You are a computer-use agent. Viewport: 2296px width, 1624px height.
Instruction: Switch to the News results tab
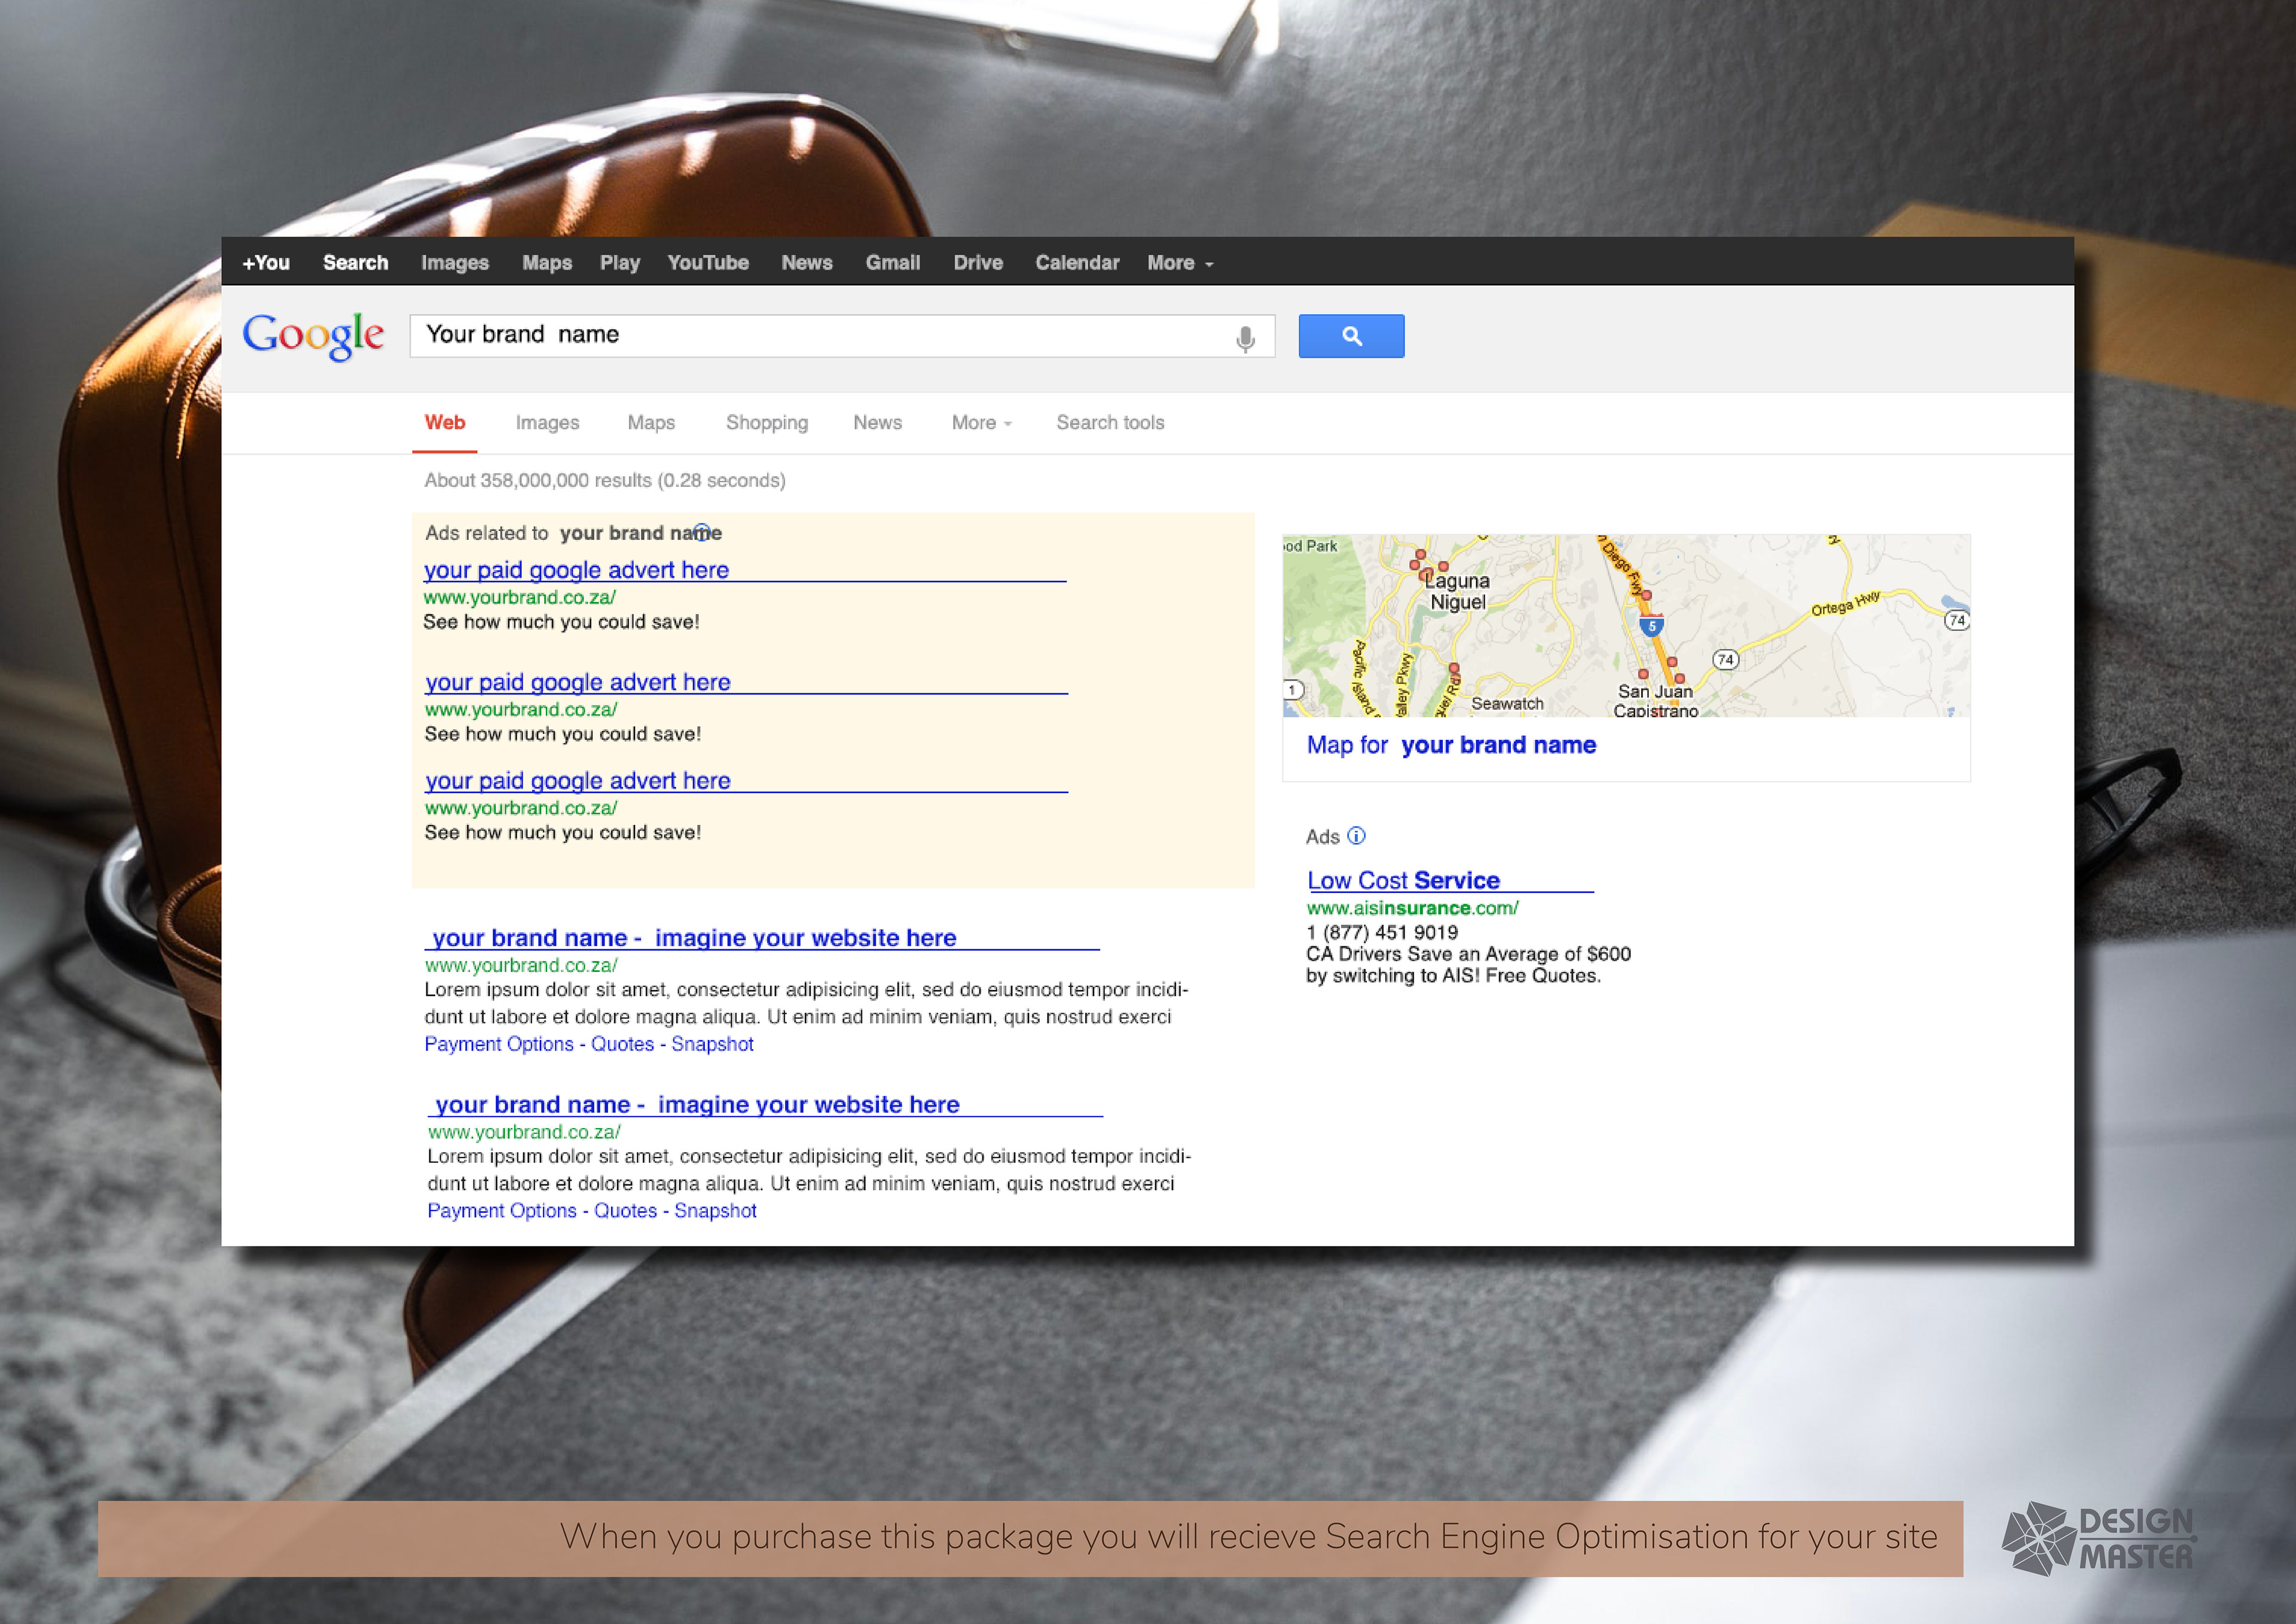pyautogui.click(x=878, y=423)
